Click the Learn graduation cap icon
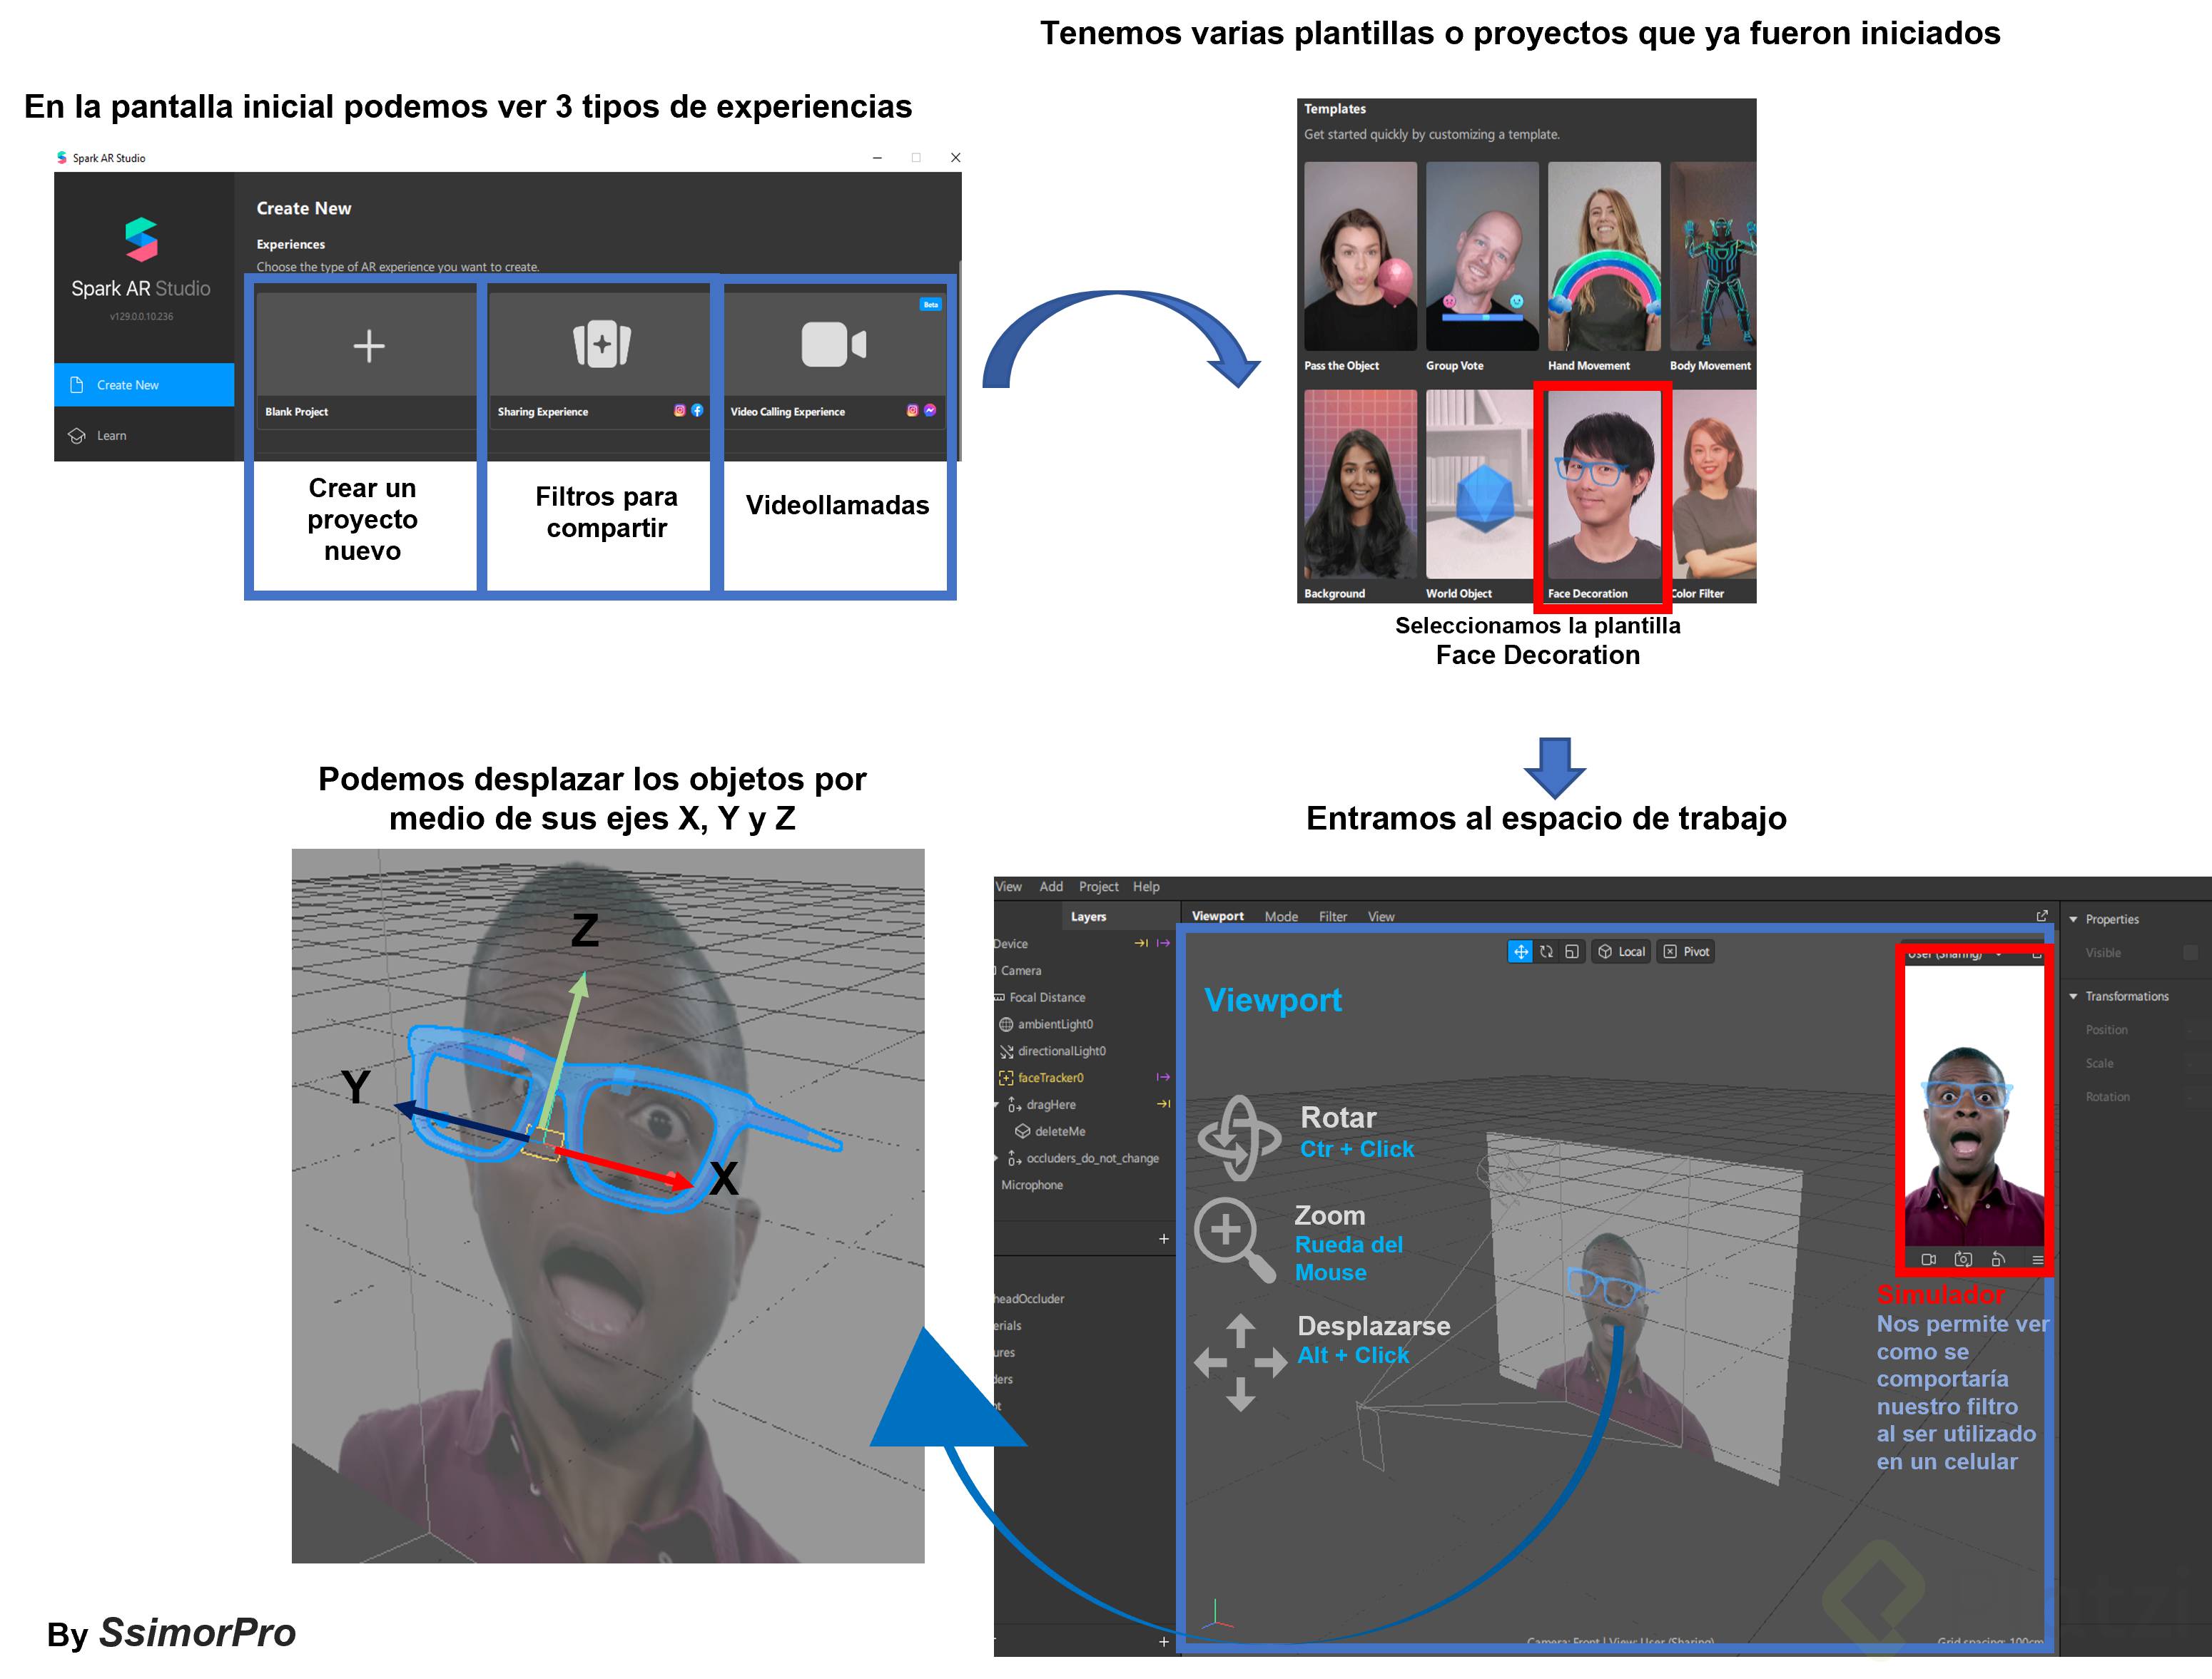This screenshot has width=2212, height=1679. [x=77, y=436]
